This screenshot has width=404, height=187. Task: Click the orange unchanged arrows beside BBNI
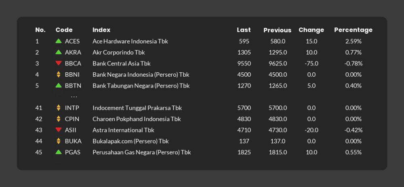pyautogui.click(x=59, y=74)
